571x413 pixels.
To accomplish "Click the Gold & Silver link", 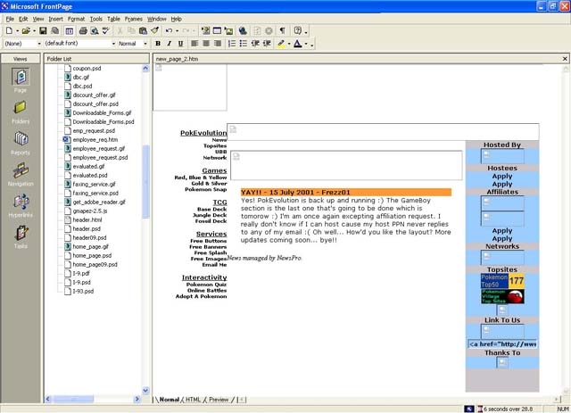I will (x=209, y=184).
